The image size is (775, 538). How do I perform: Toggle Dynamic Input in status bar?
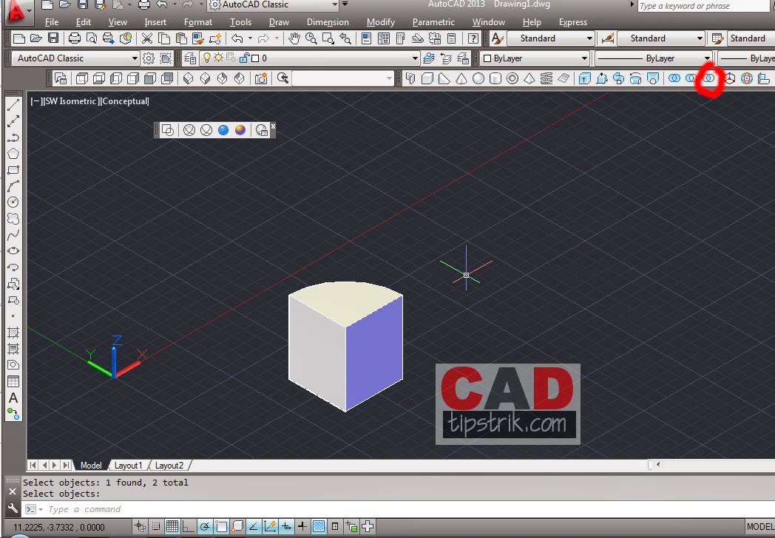point(286,527)
